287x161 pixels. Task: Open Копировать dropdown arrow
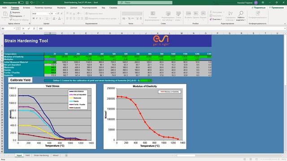24,16
